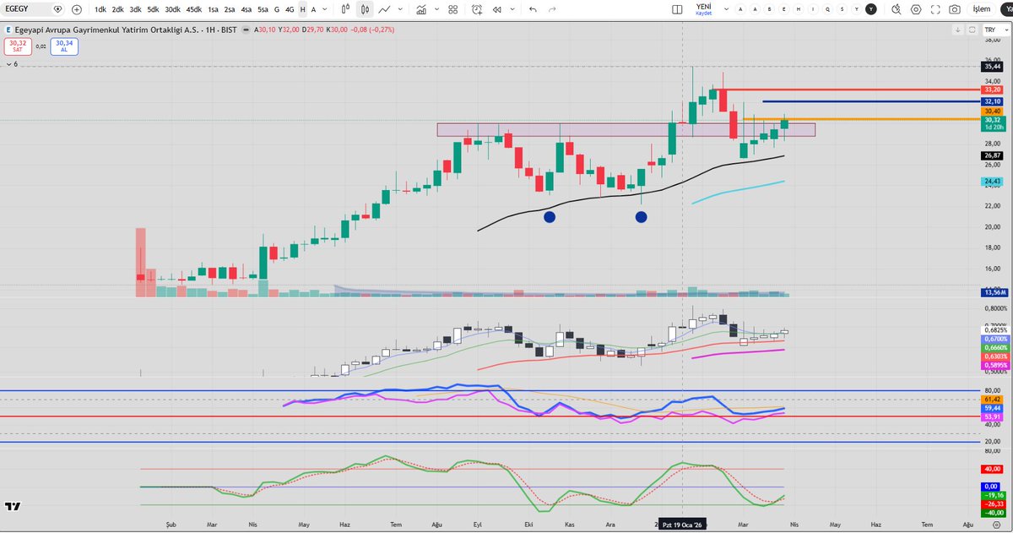This screenshot has width=1013, height=533.
Task: Expand the chart style dropdown arrow
Action: tap(398, 9)
